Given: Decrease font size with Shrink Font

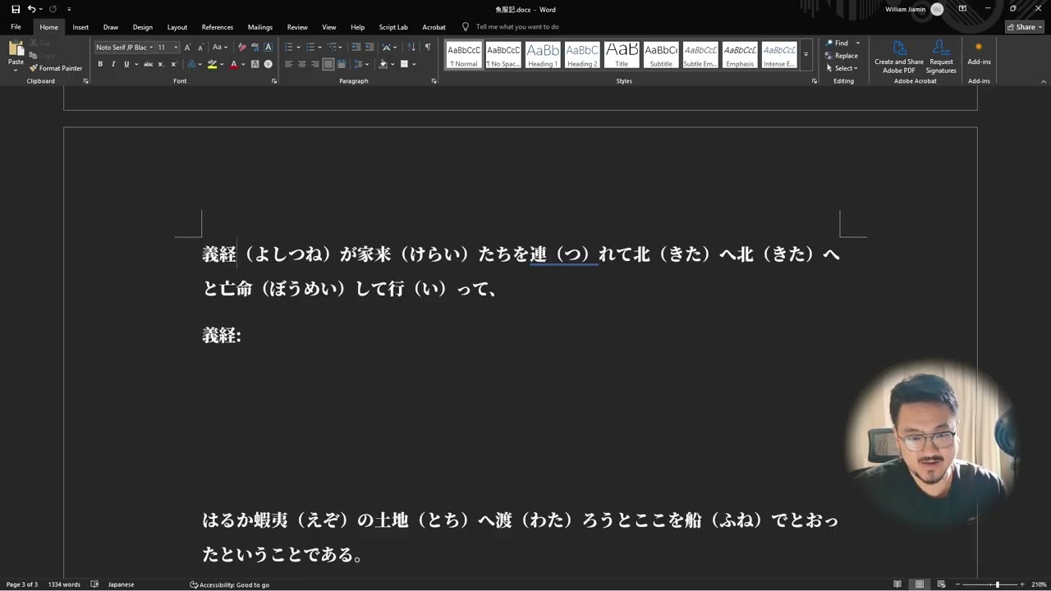Looking at the screenshot, I should (200, 48).
